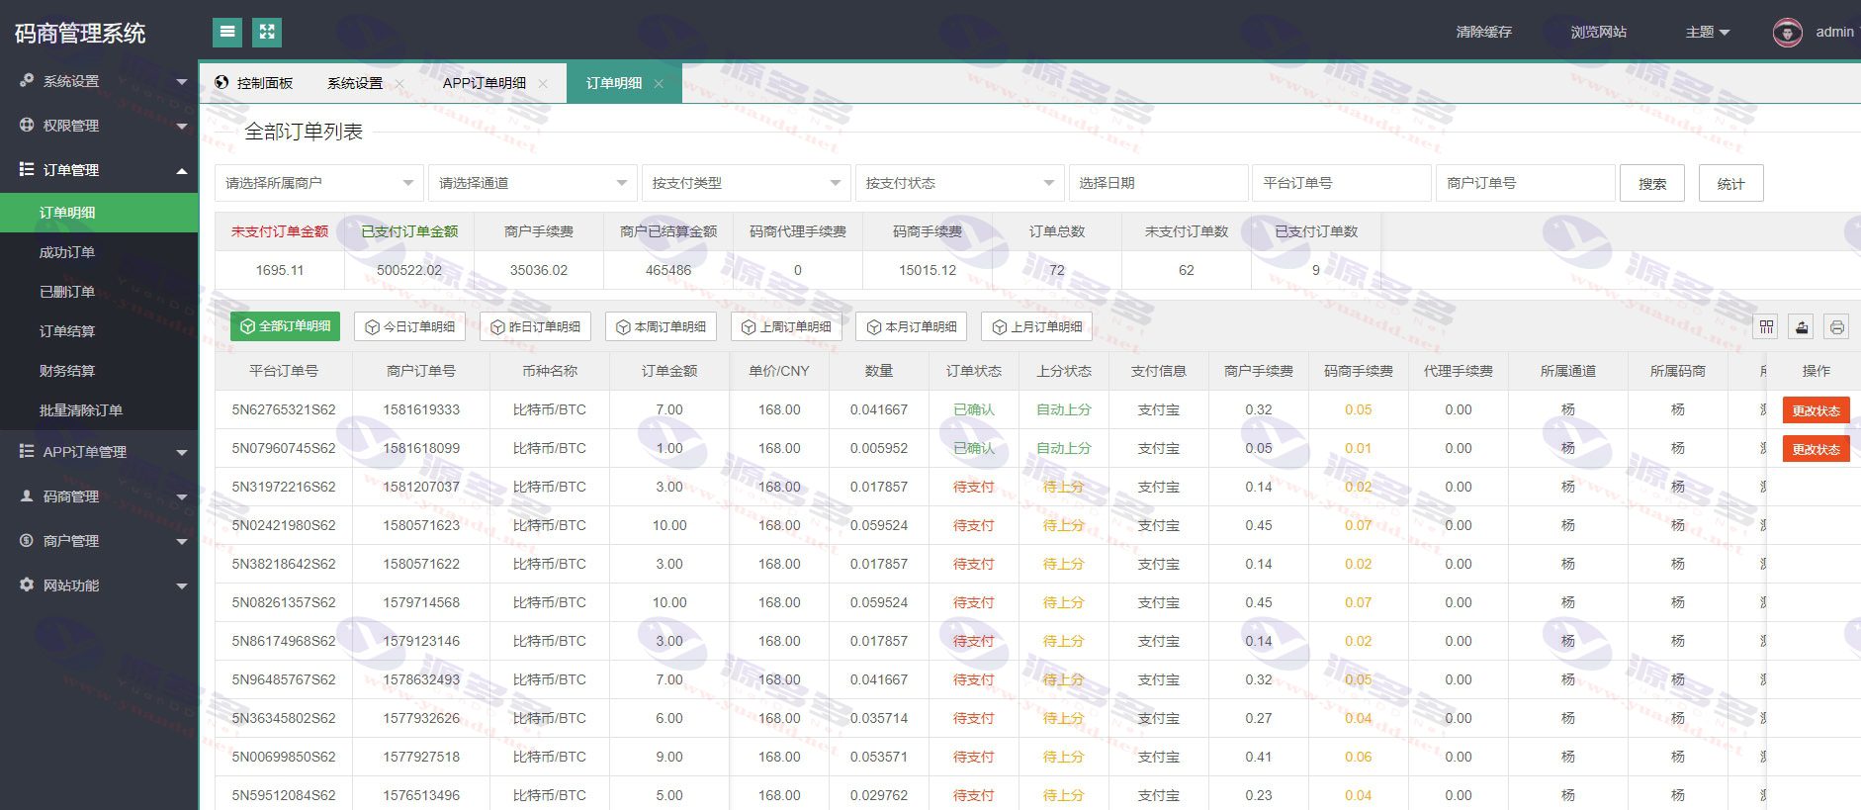Open the 按支付状态 dropdown
The width and height of the screenshot is (1861, 810).
pos(960,183)
